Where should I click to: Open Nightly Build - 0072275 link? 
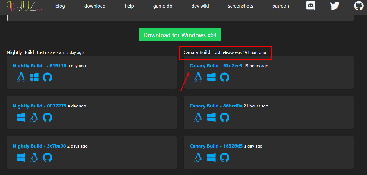(39, 106)
